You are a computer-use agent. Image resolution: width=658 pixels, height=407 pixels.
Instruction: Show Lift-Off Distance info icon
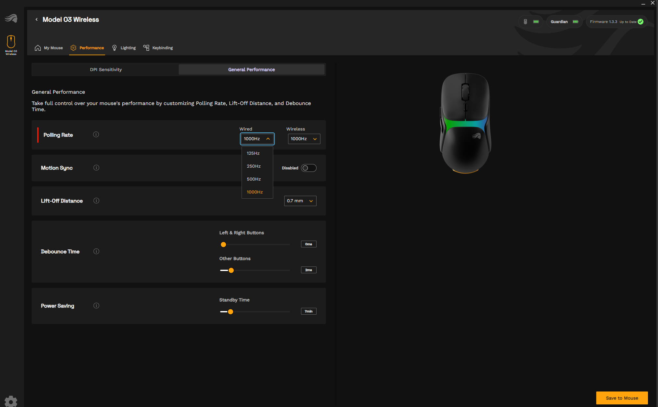point(96,201)
